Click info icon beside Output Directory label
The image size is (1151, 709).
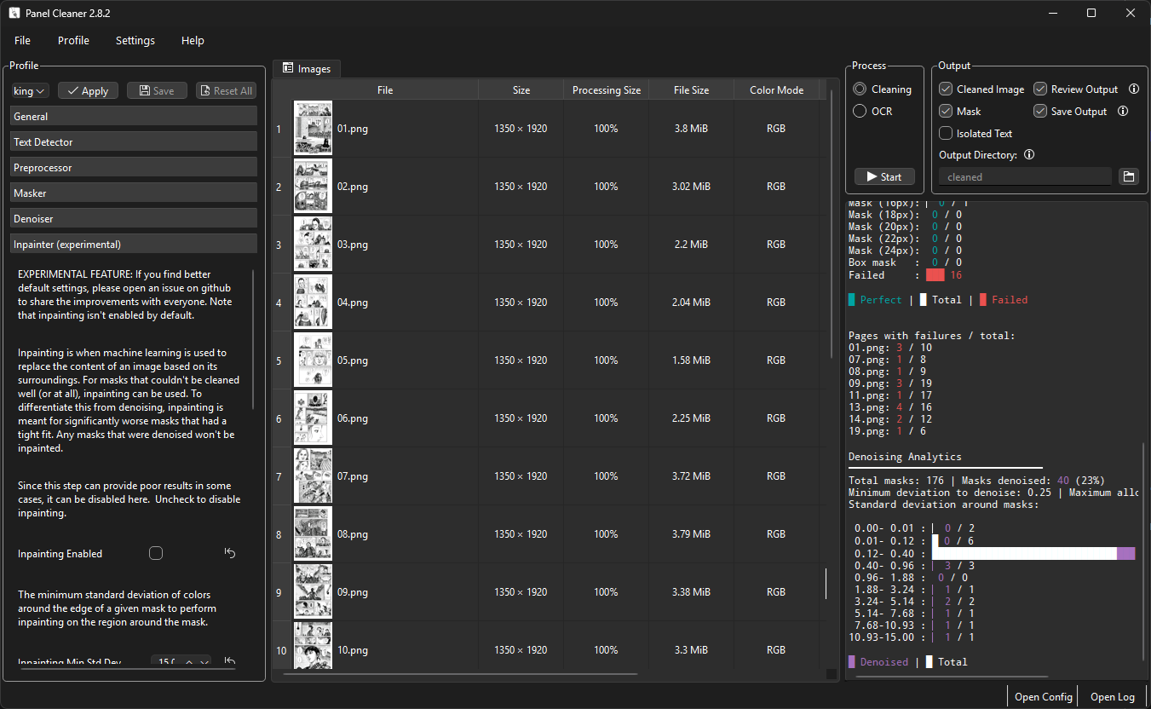click(x=1029, y=155)
